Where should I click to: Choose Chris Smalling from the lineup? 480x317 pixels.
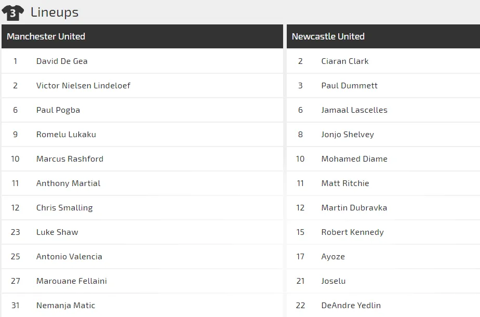(x=64, y=207)
